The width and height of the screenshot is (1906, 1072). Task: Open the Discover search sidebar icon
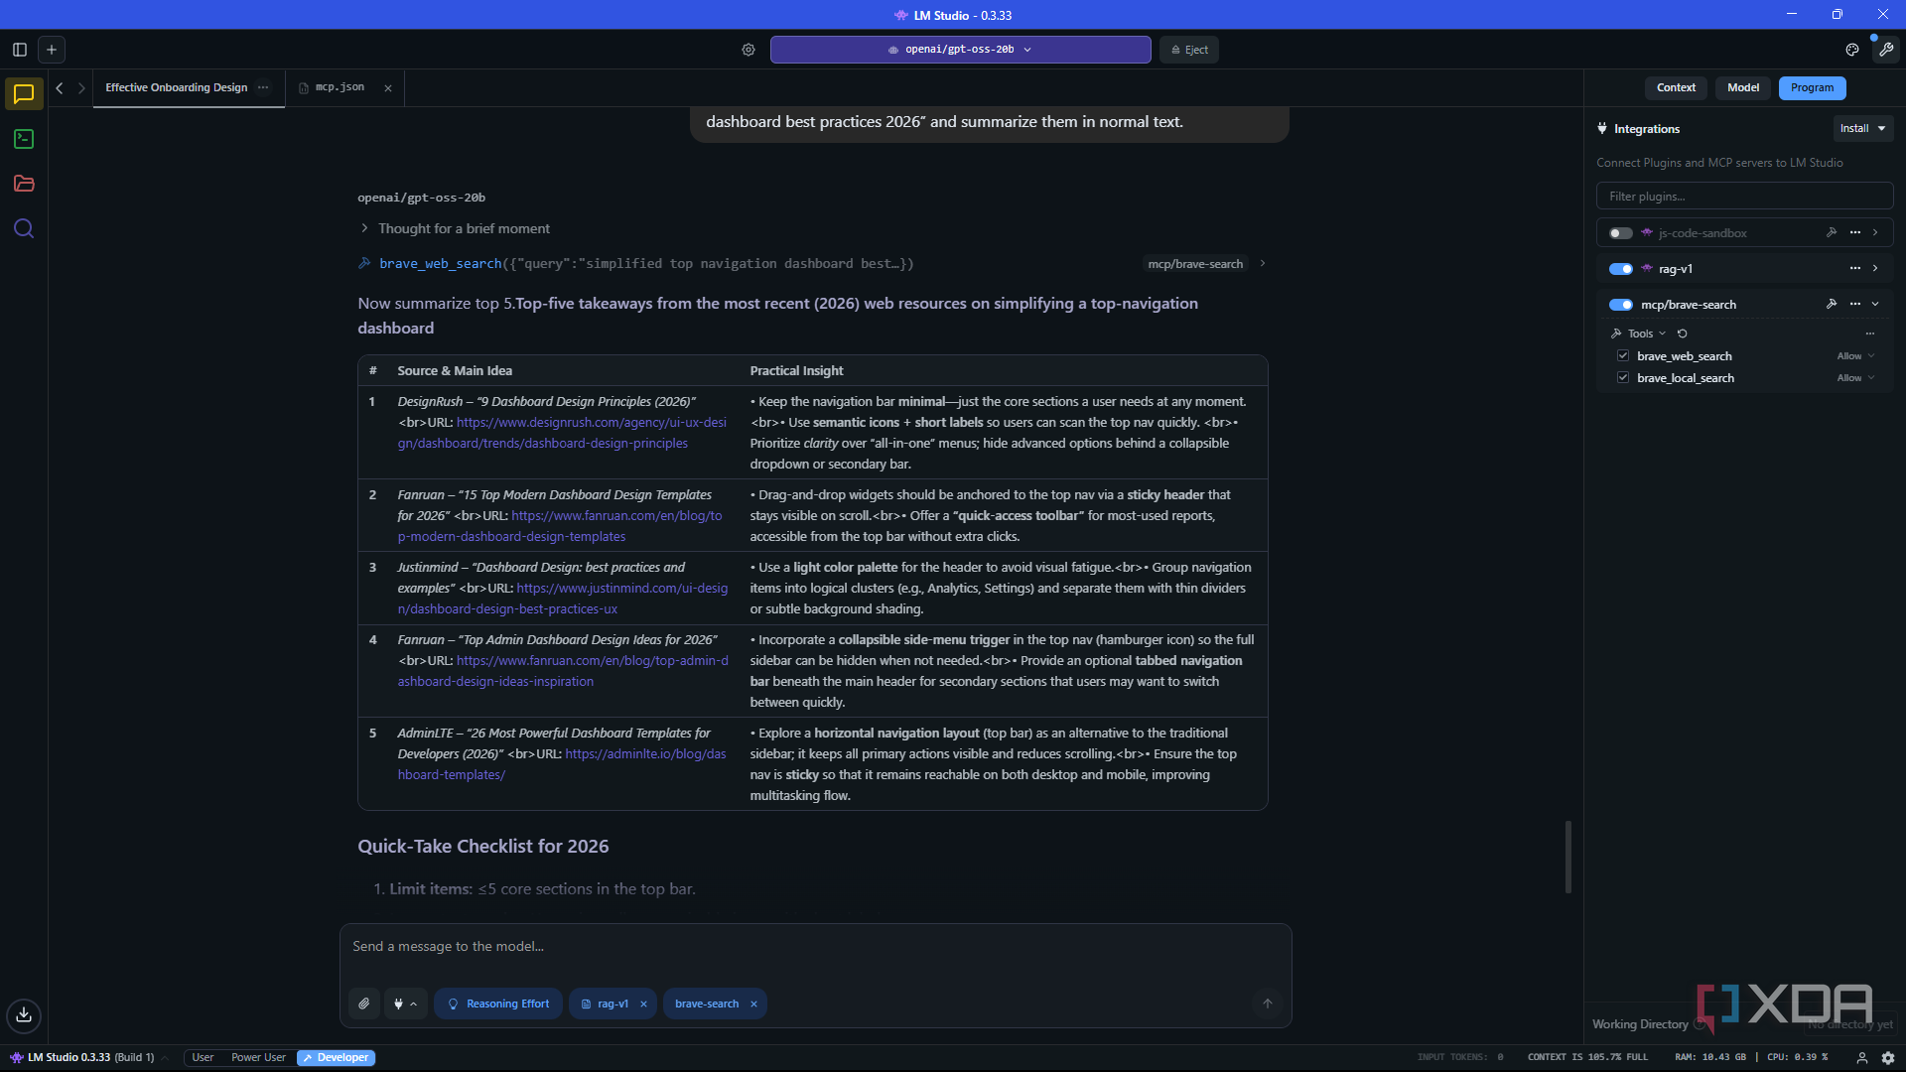tap(24, 228)
